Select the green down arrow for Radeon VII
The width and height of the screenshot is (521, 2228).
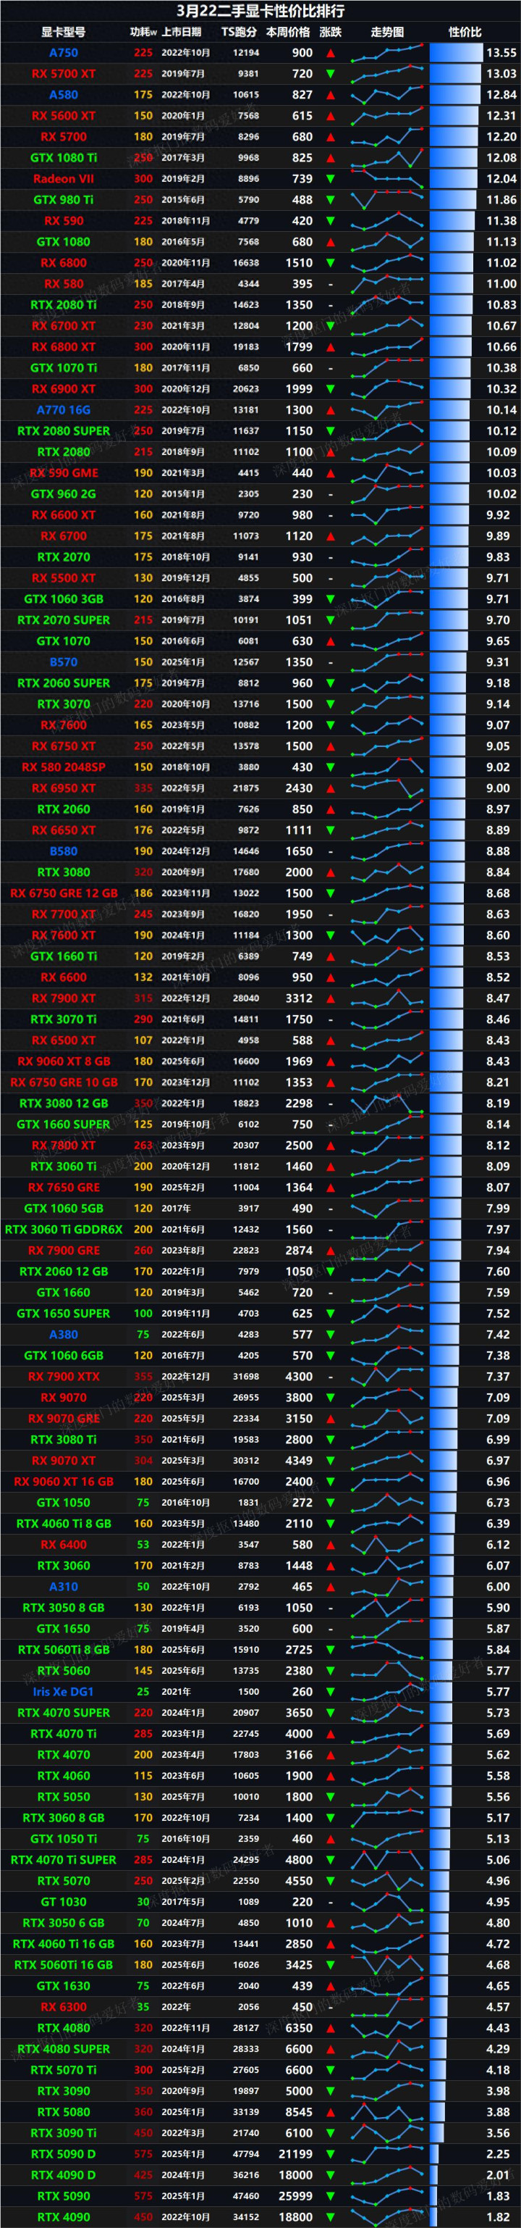(330, 179)
